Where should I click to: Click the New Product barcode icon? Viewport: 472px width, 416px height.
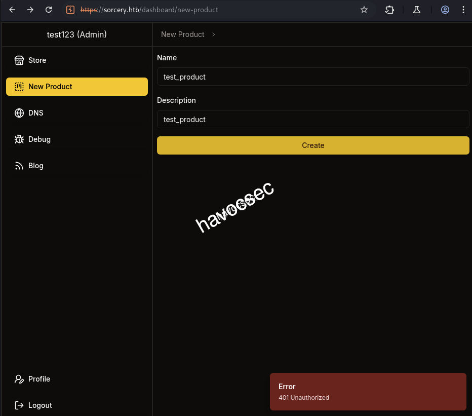coord(19,87)
